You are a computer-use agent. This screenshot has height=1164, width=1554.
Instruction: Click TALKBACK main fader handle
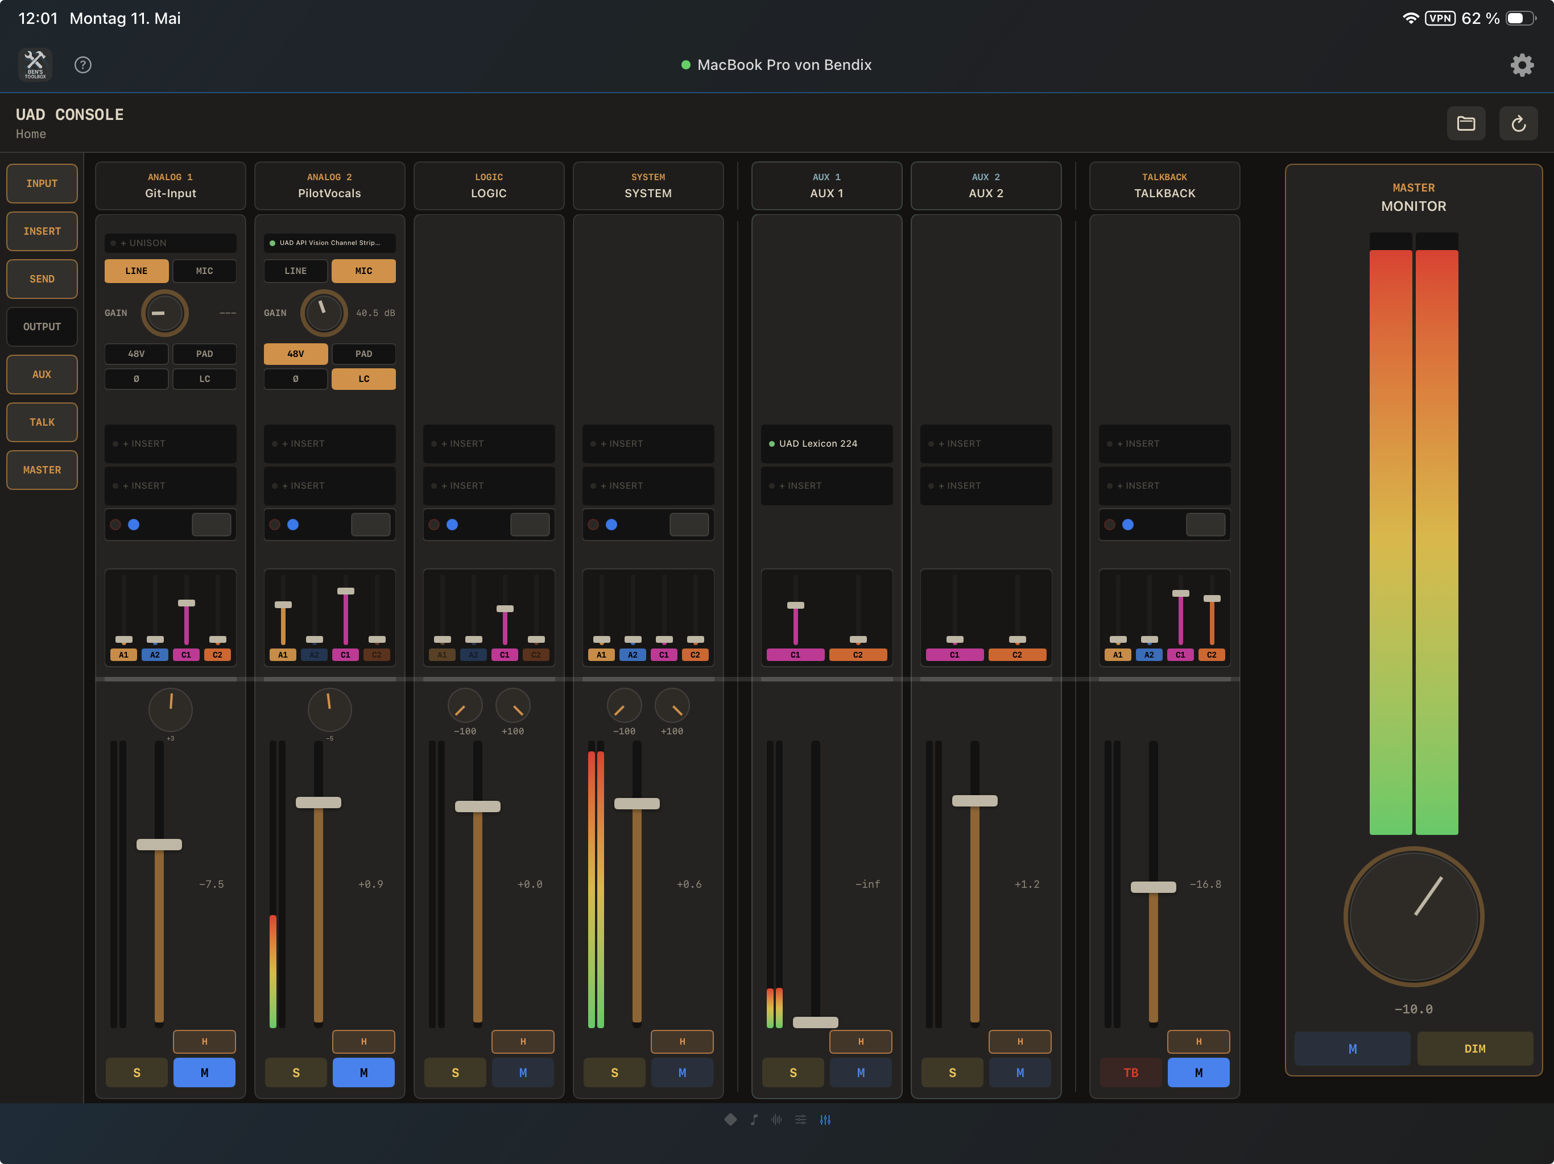pyautogui.click(x=1153, y=887)
